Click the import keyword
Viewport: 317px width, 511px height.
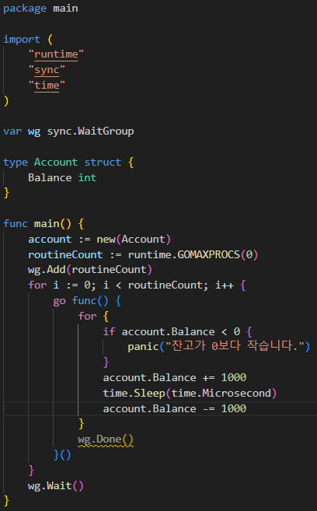coord(22,40)
